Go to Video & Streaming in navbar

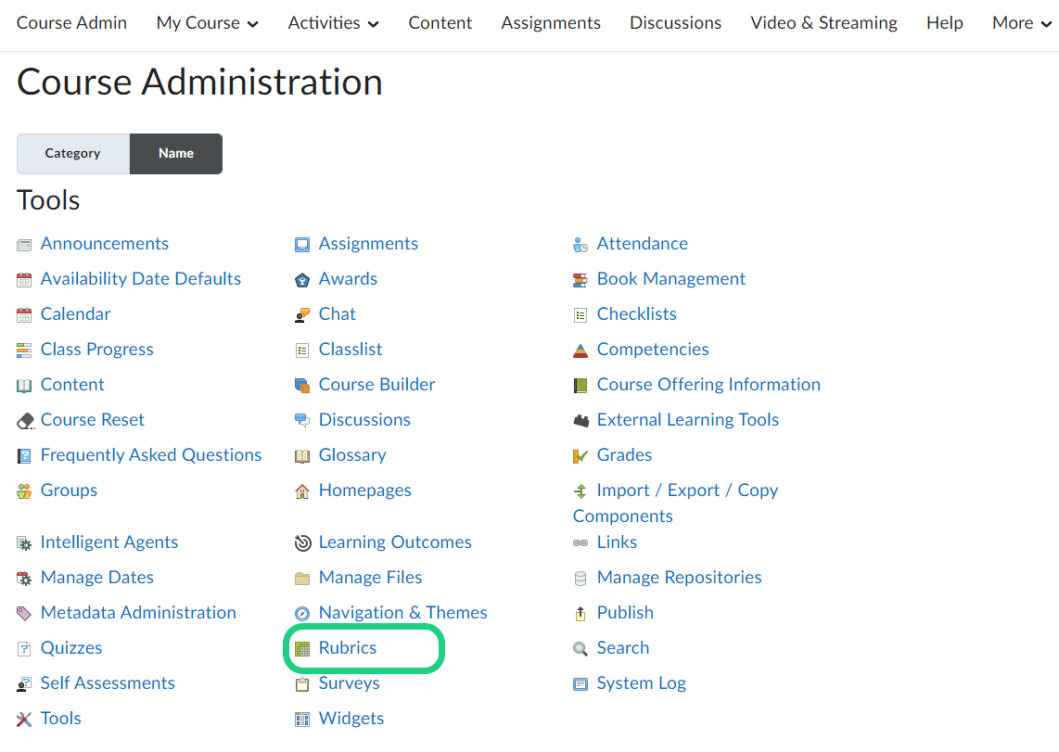[x=823, y=23]
